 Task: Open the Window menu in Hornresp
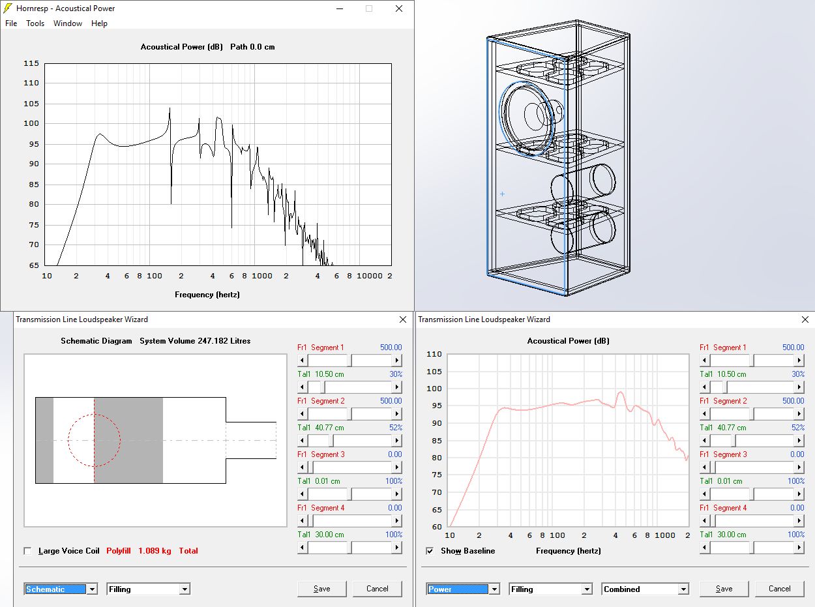coord(68,23)
